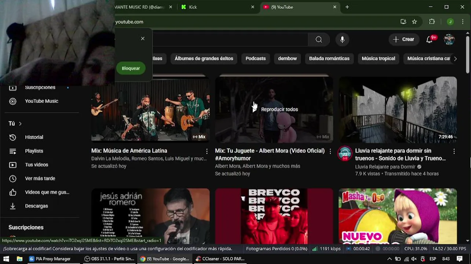Select the Podcasts chip
471x264 pixels.
pos(255,58)
